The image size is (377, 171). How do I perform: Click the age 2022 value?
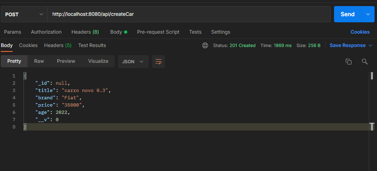point(62,112)
